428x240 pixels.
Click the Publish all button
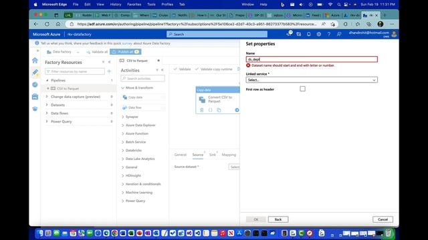pos(126,52)
